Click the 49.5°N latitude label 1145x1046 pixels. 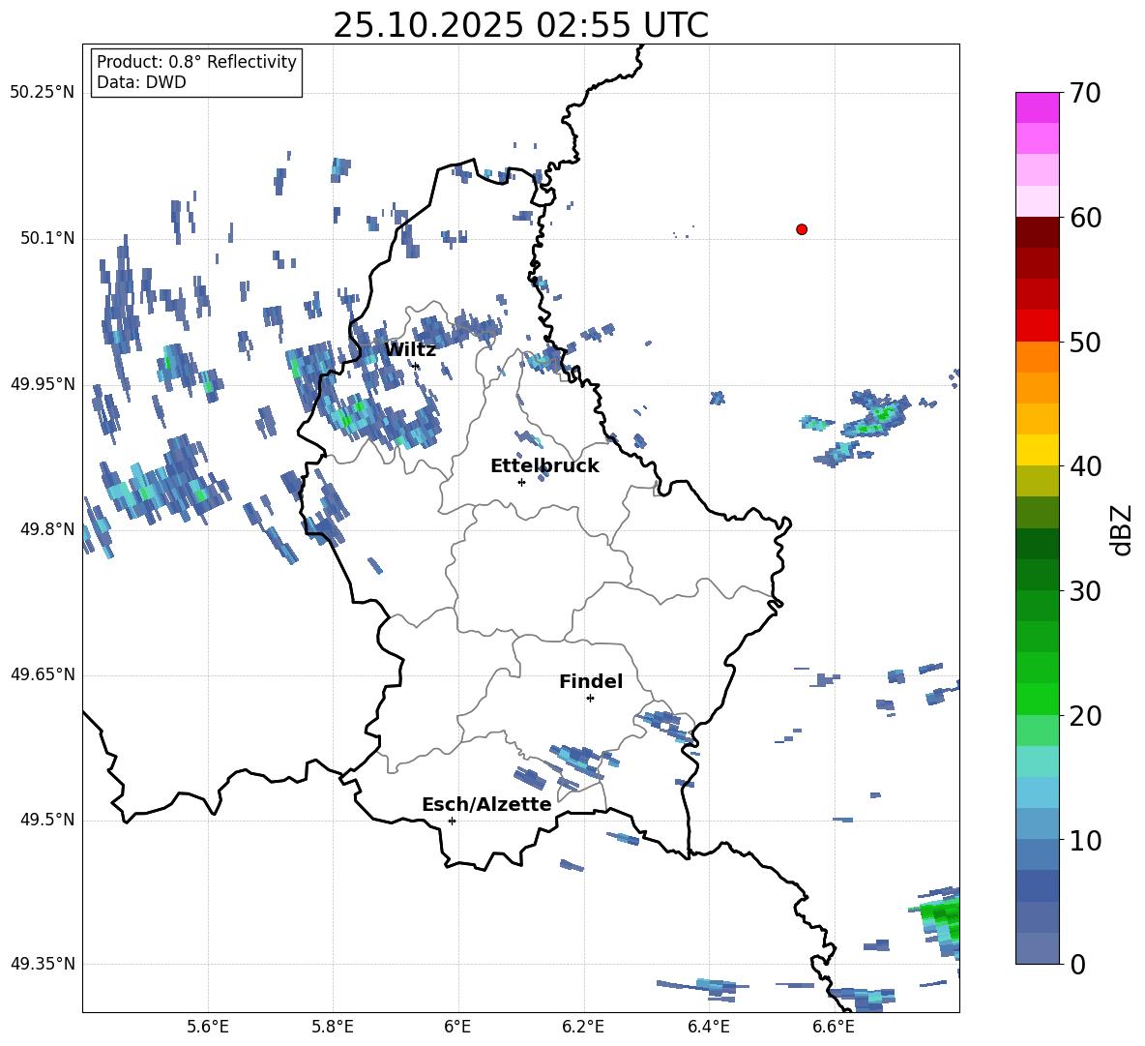tap(47, 820)
